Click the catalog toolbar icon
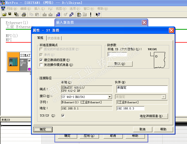187x144 pixels. 79,15
